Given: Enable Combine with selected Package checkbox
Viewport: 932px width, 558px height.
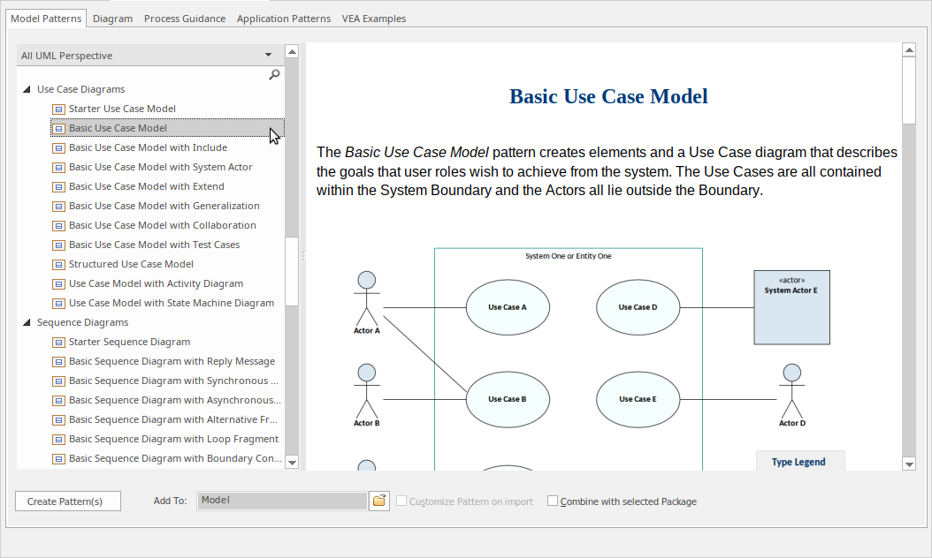Looking at the screenshot, I should pos(553,501).
